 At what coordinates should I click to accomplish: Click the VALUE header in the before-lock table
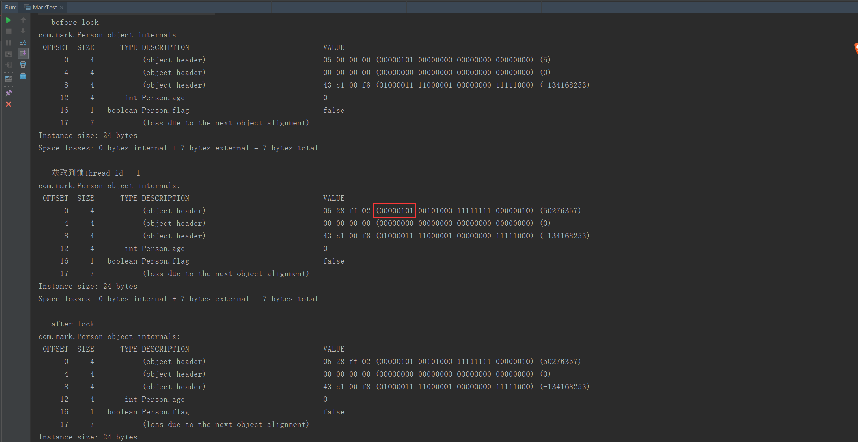point(334,47)
